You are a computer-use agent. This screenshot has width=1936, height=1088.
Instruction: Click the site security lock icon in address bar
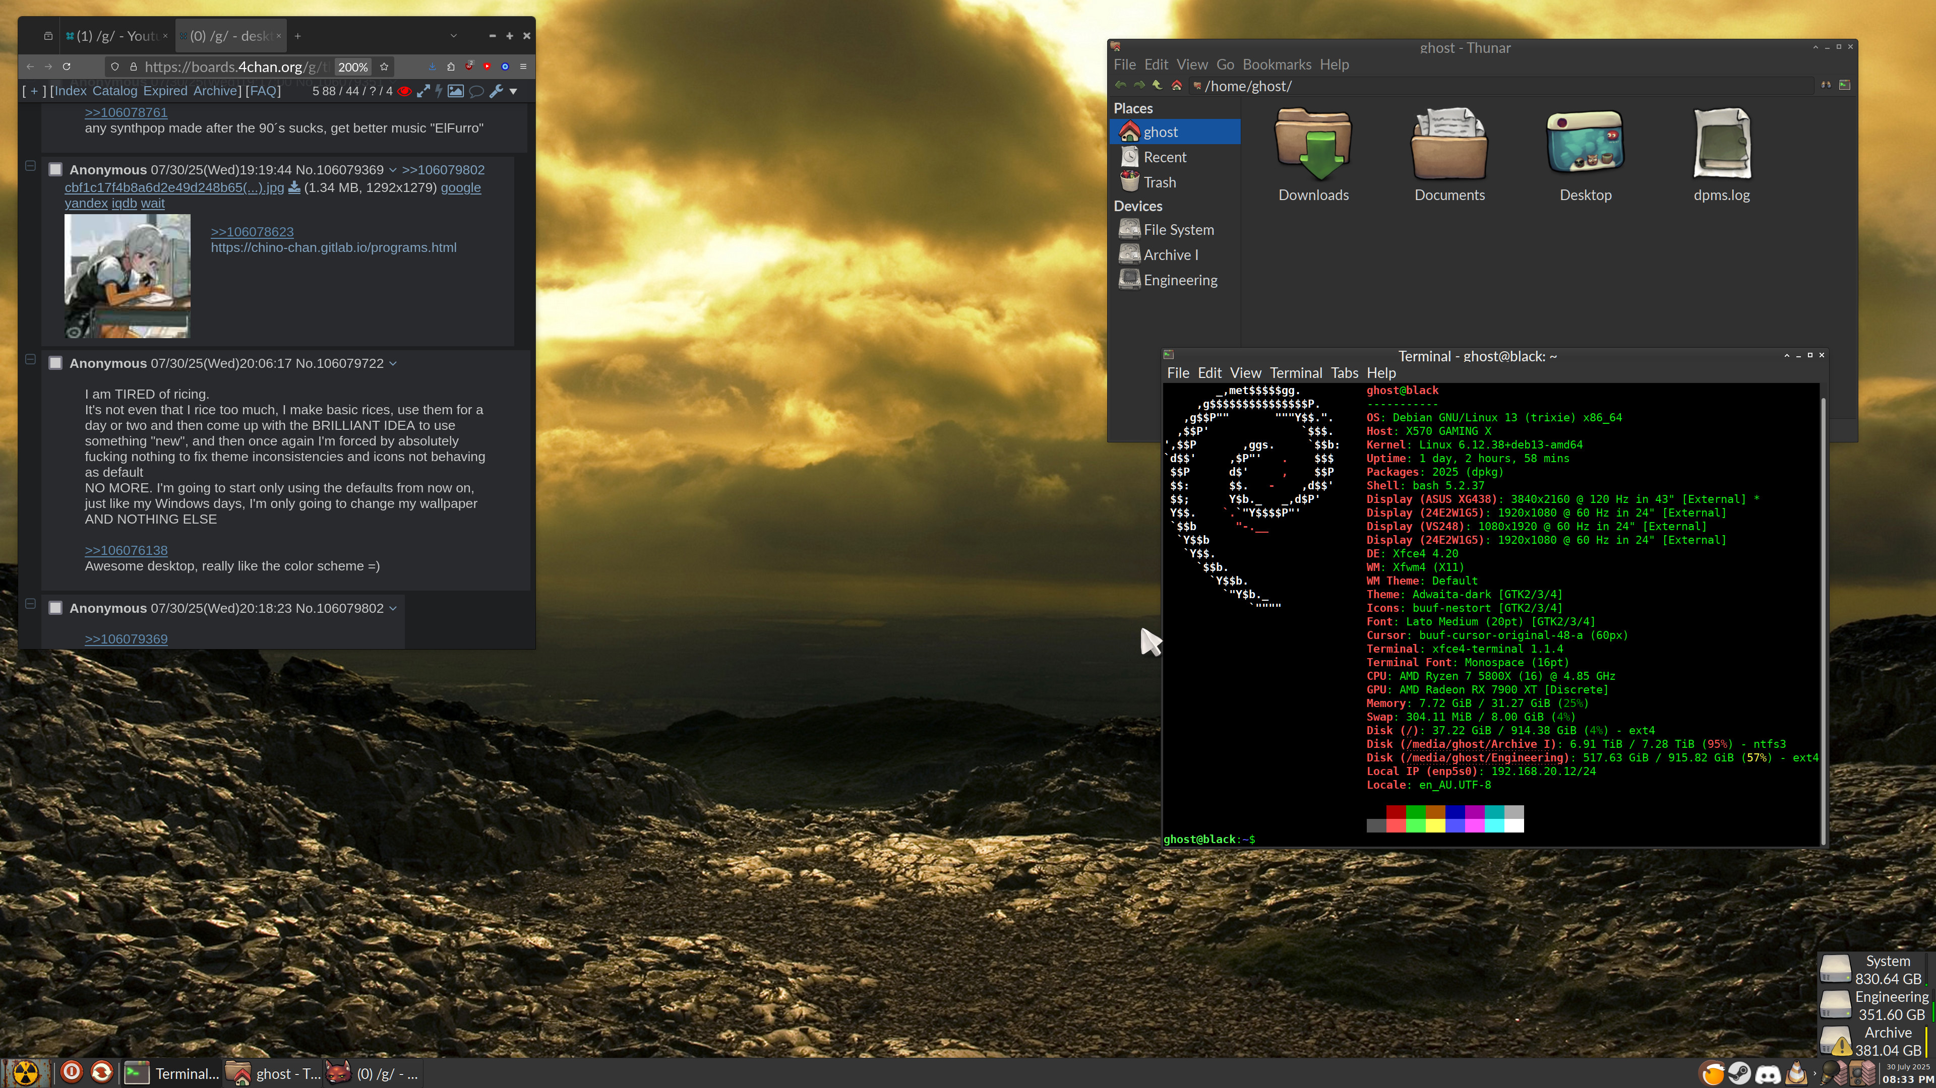[133, 66]
